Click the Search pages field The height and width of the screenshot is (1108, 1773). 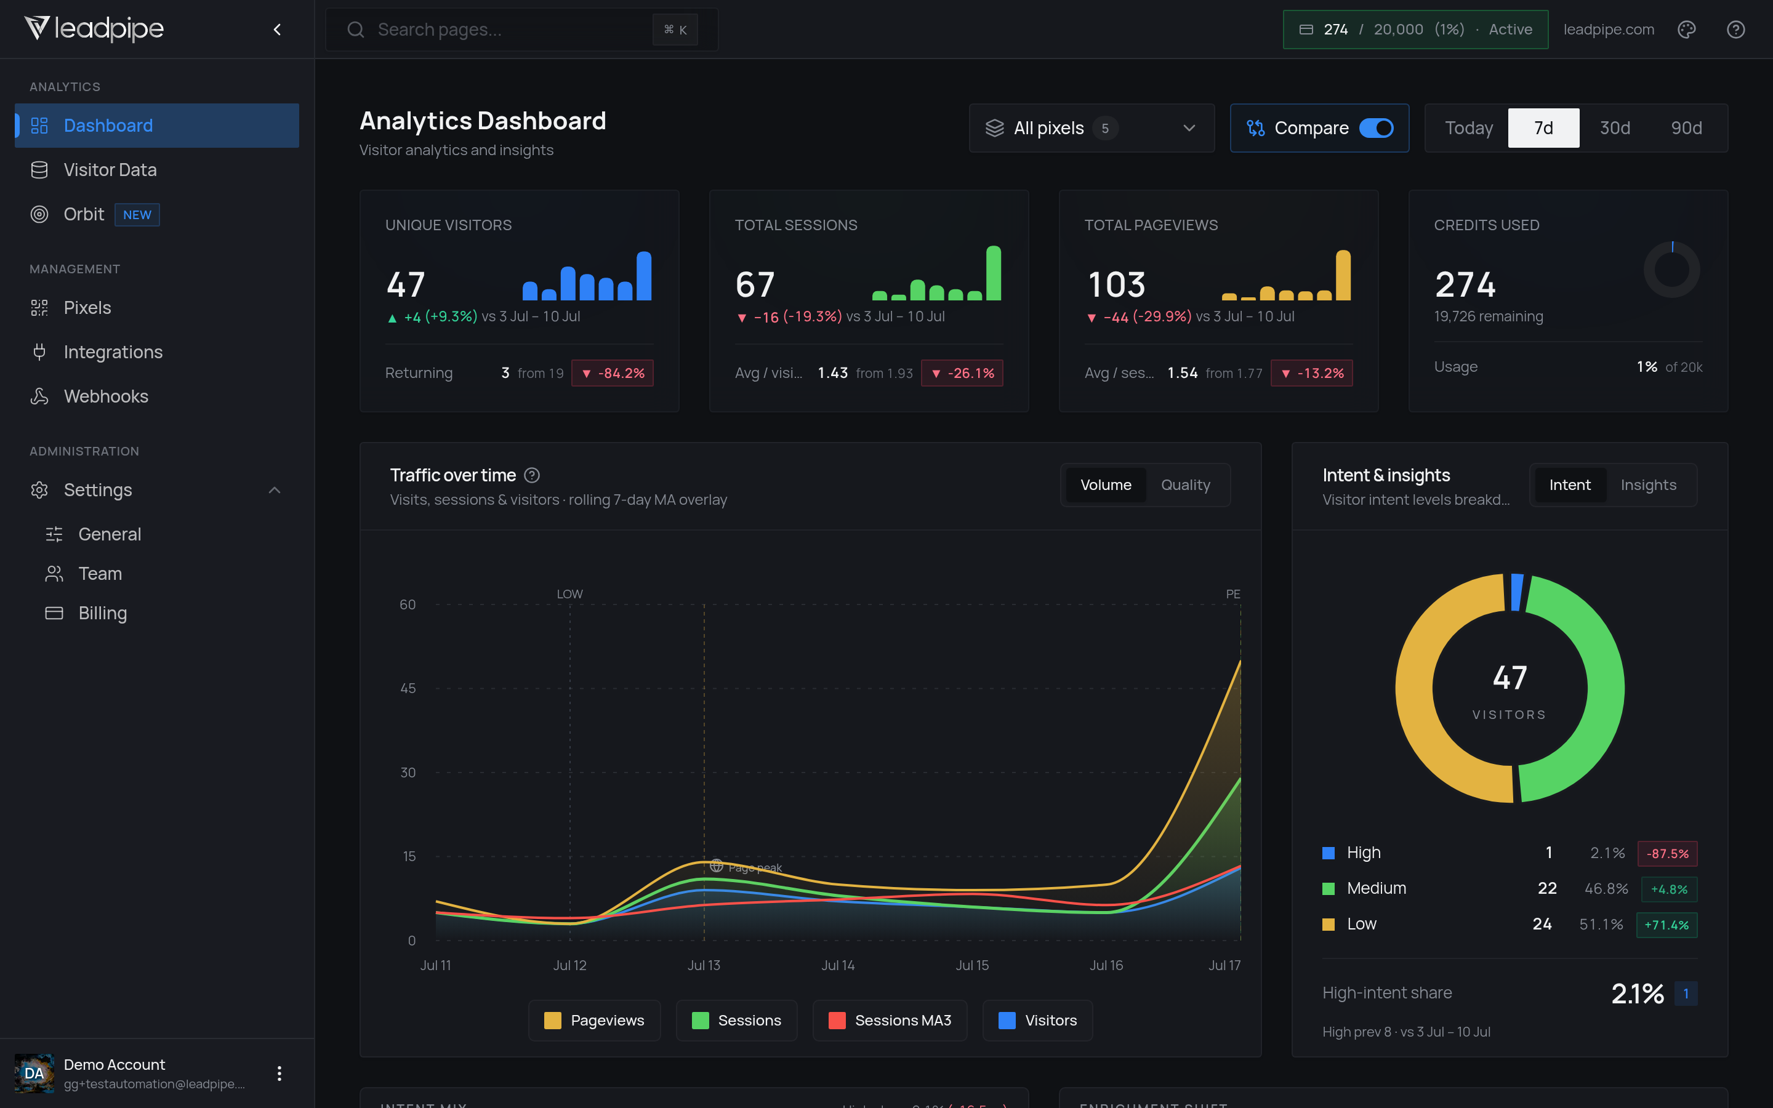(521, 30)
